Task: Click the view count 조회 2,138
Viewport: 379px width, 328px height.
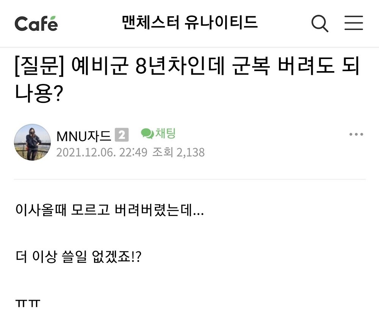Action: tap(178, 152)
